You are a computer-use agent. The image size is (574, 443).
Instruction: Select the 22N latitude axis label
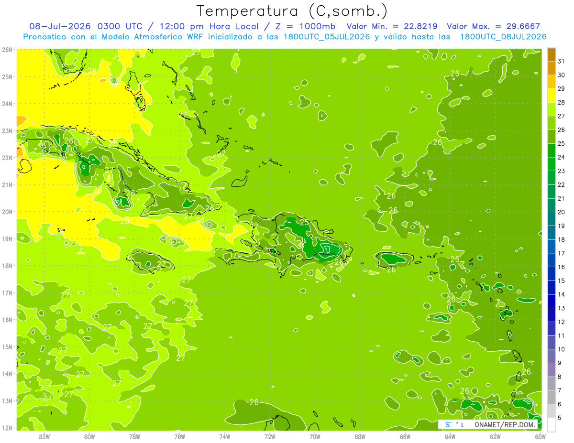[7, 158]
